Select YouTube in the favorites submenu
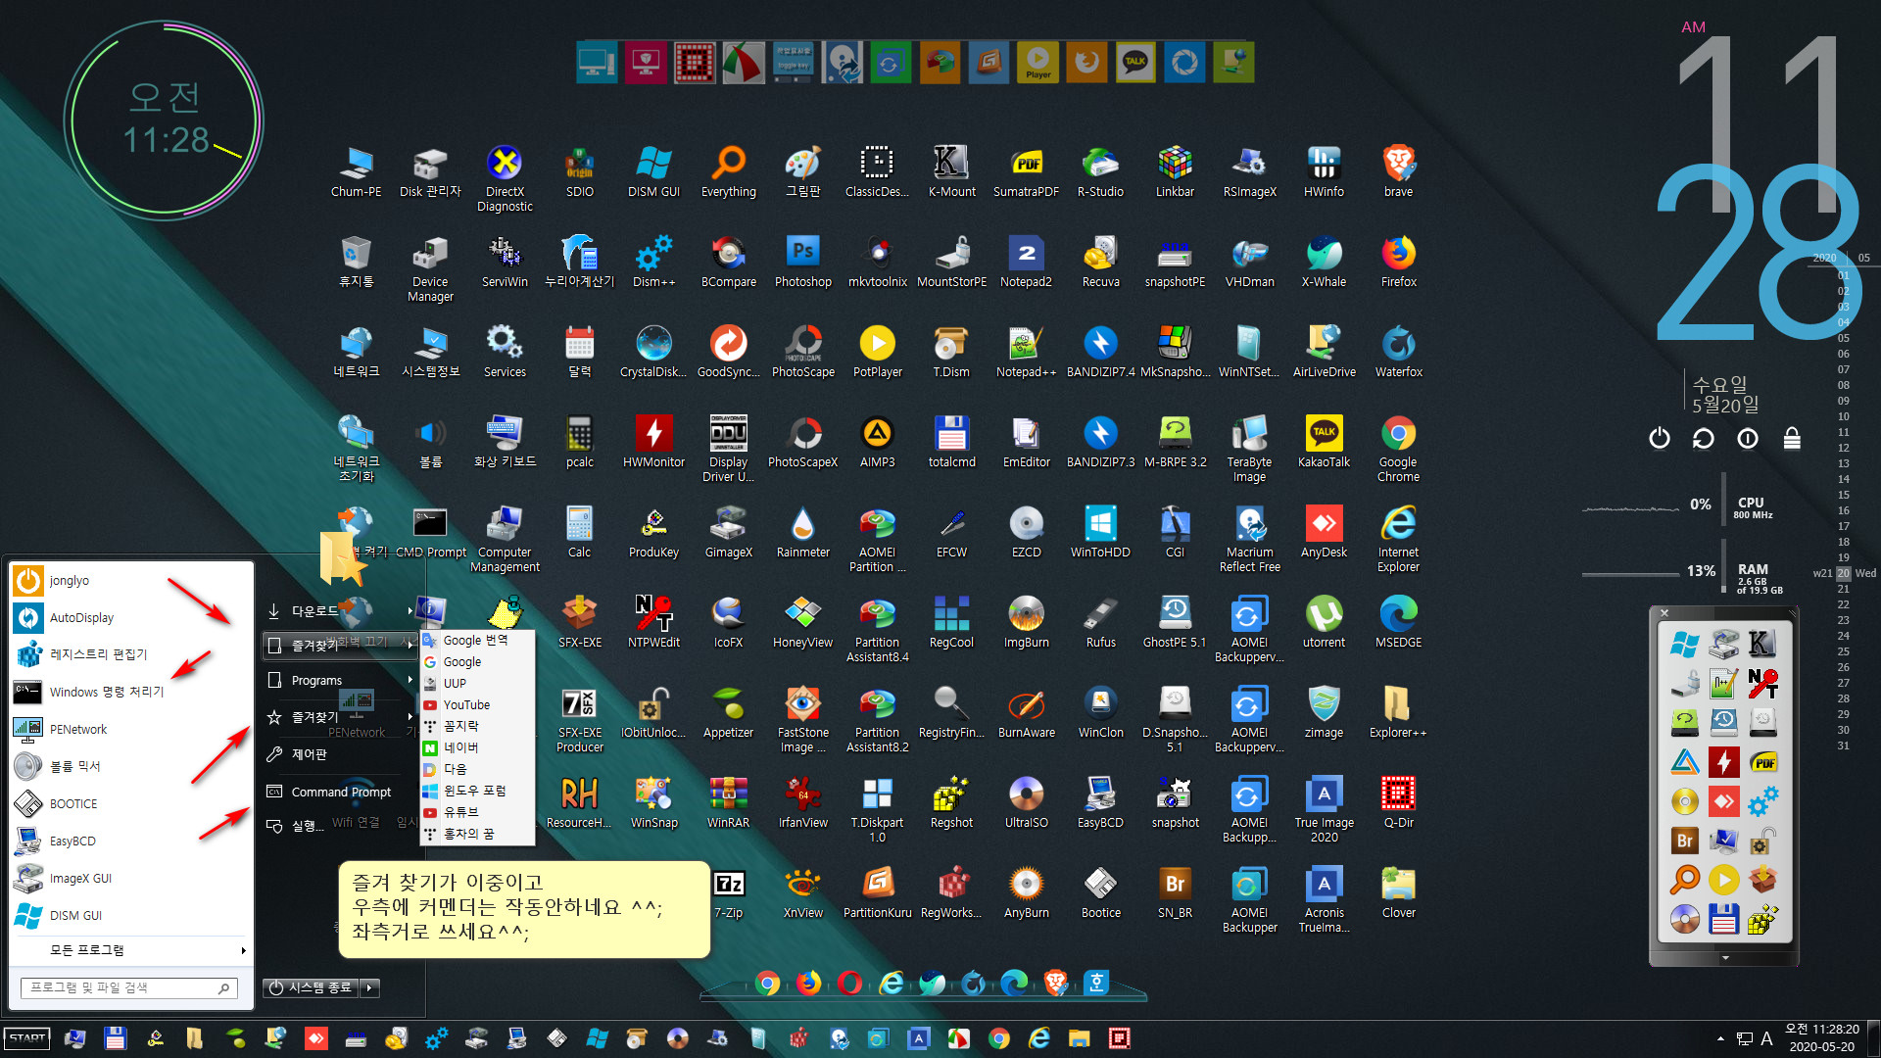This screenshot has height=1058, width=1881. (477, 704)
